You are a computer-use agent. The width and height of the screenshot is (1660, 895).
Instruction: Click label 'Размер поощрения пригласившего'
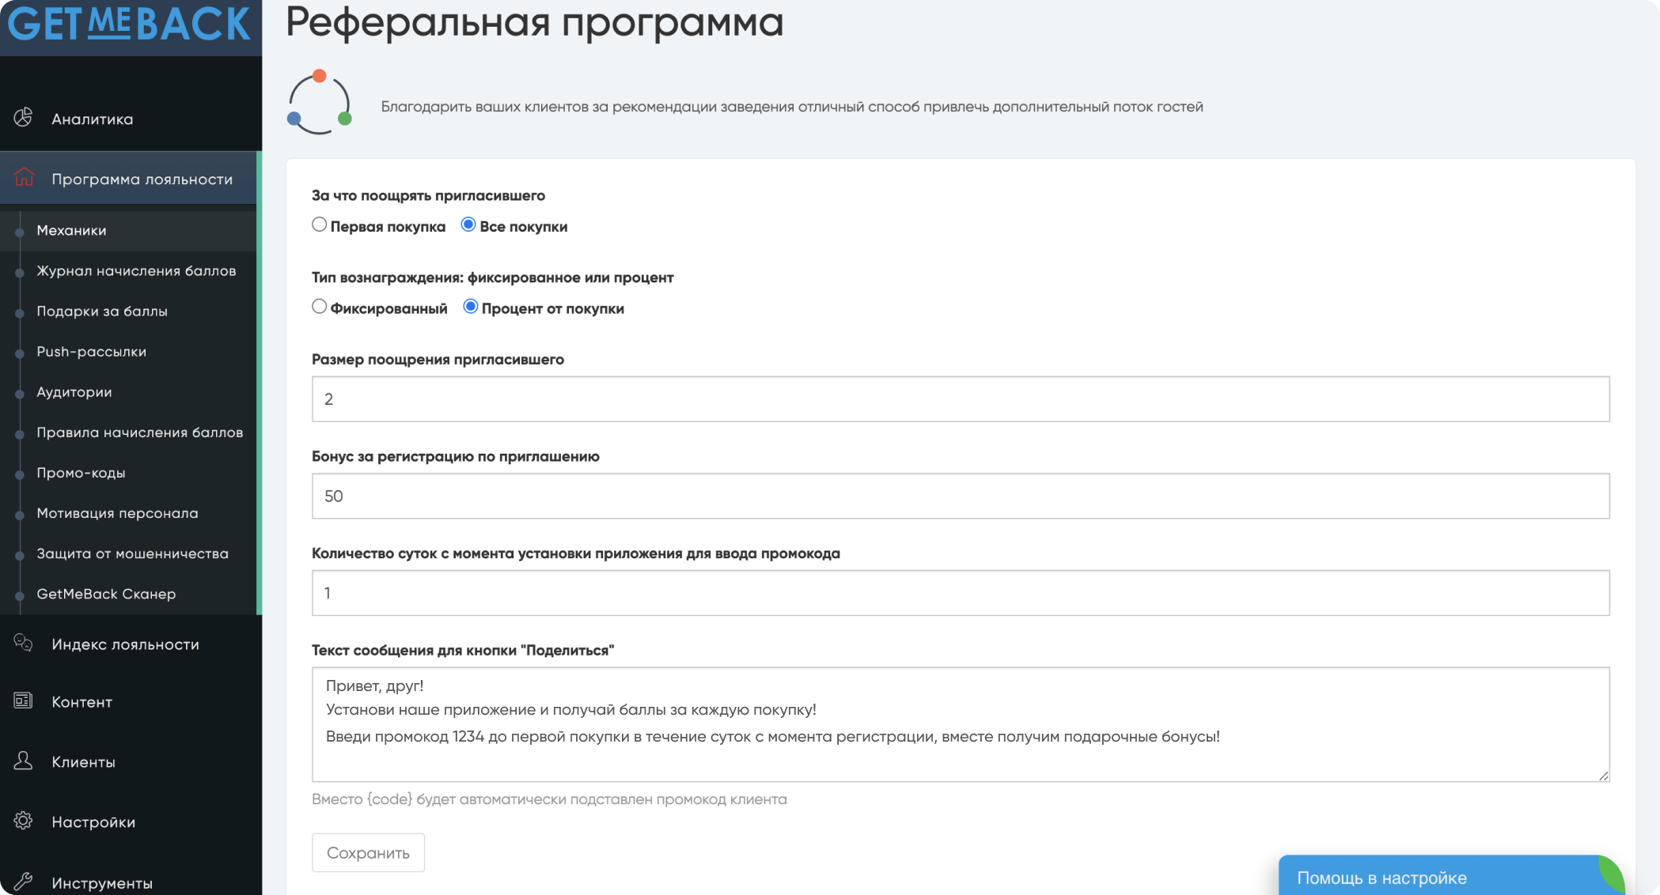[438, 359]
